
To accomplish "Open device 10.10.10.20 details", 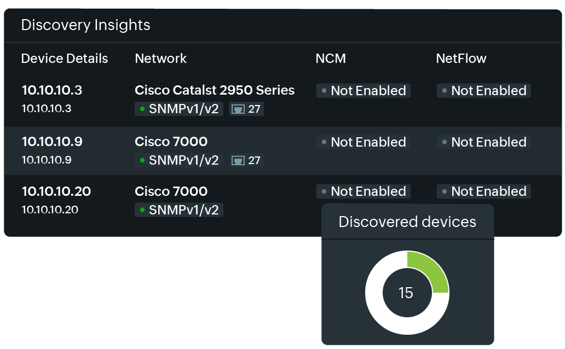I will tap(56, 191).
